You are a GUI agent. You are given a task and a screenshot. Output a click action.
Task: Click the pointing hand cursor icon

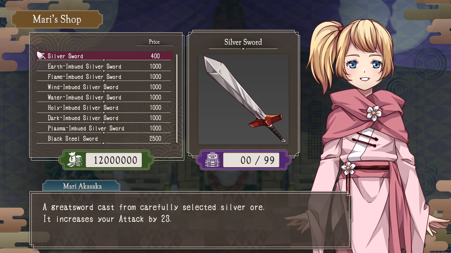click(x=41, y=56)
